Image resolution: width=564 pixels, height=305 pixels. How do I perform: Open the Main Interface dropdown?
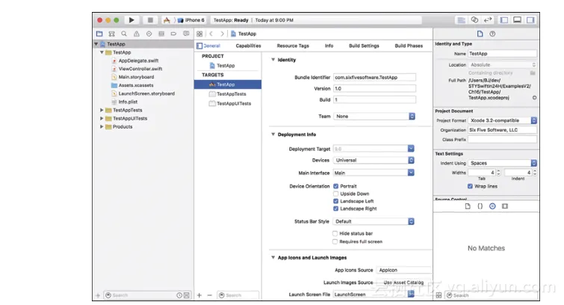click(x=374, y=173)
